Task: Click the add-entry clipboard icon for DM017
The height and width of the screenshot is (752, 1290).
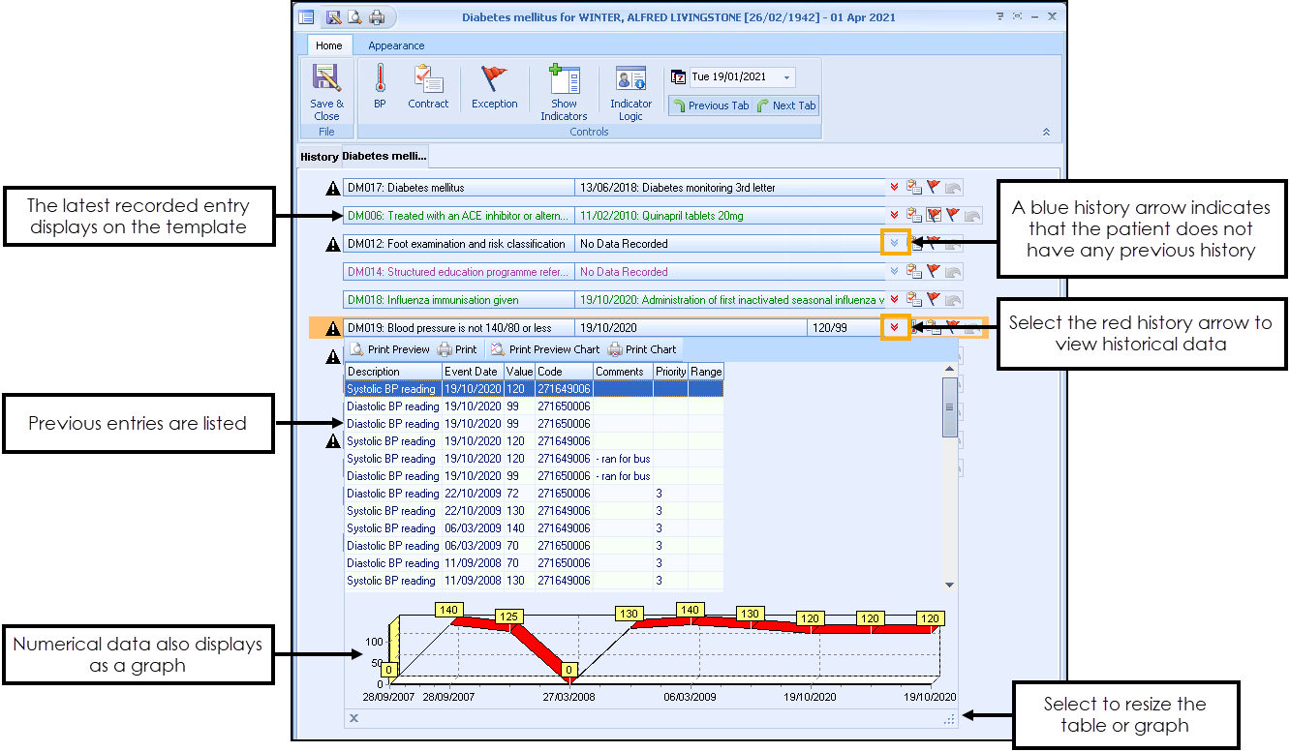Action: 913,188
